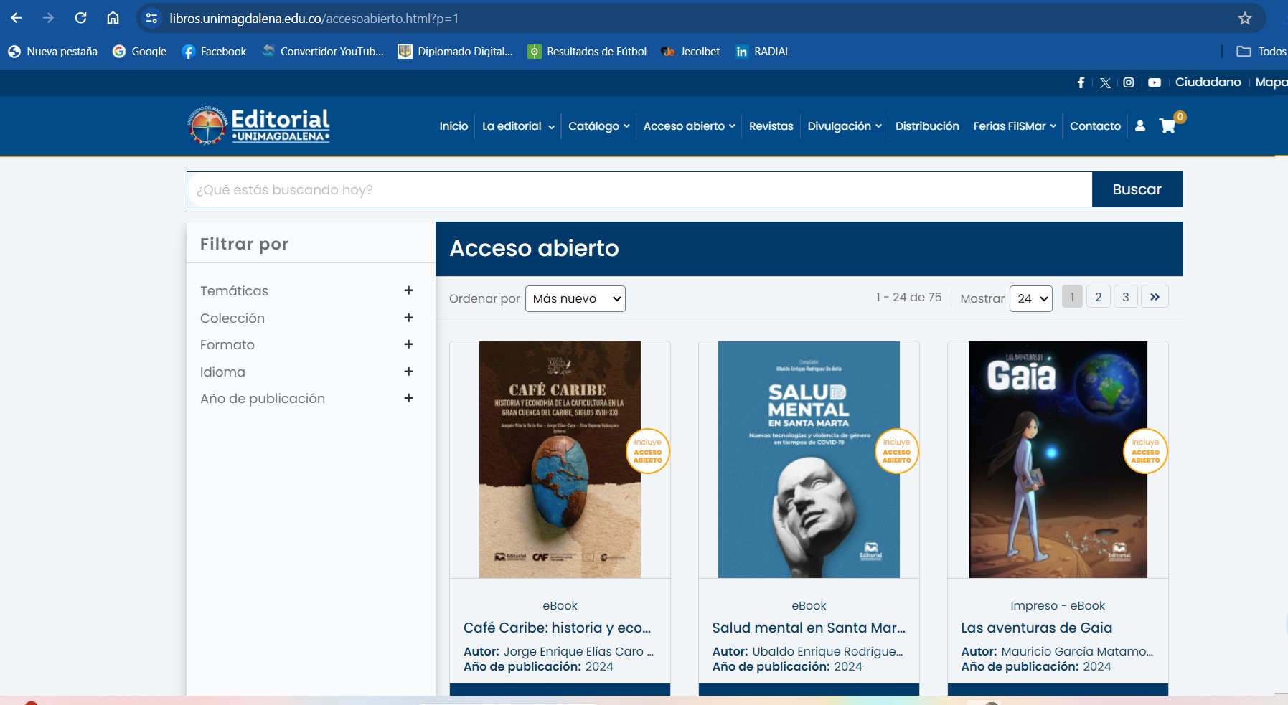Open the Facebook social icon in top bar
The width and height of the screenshot is (1288, 705).
pos(1081,82)
